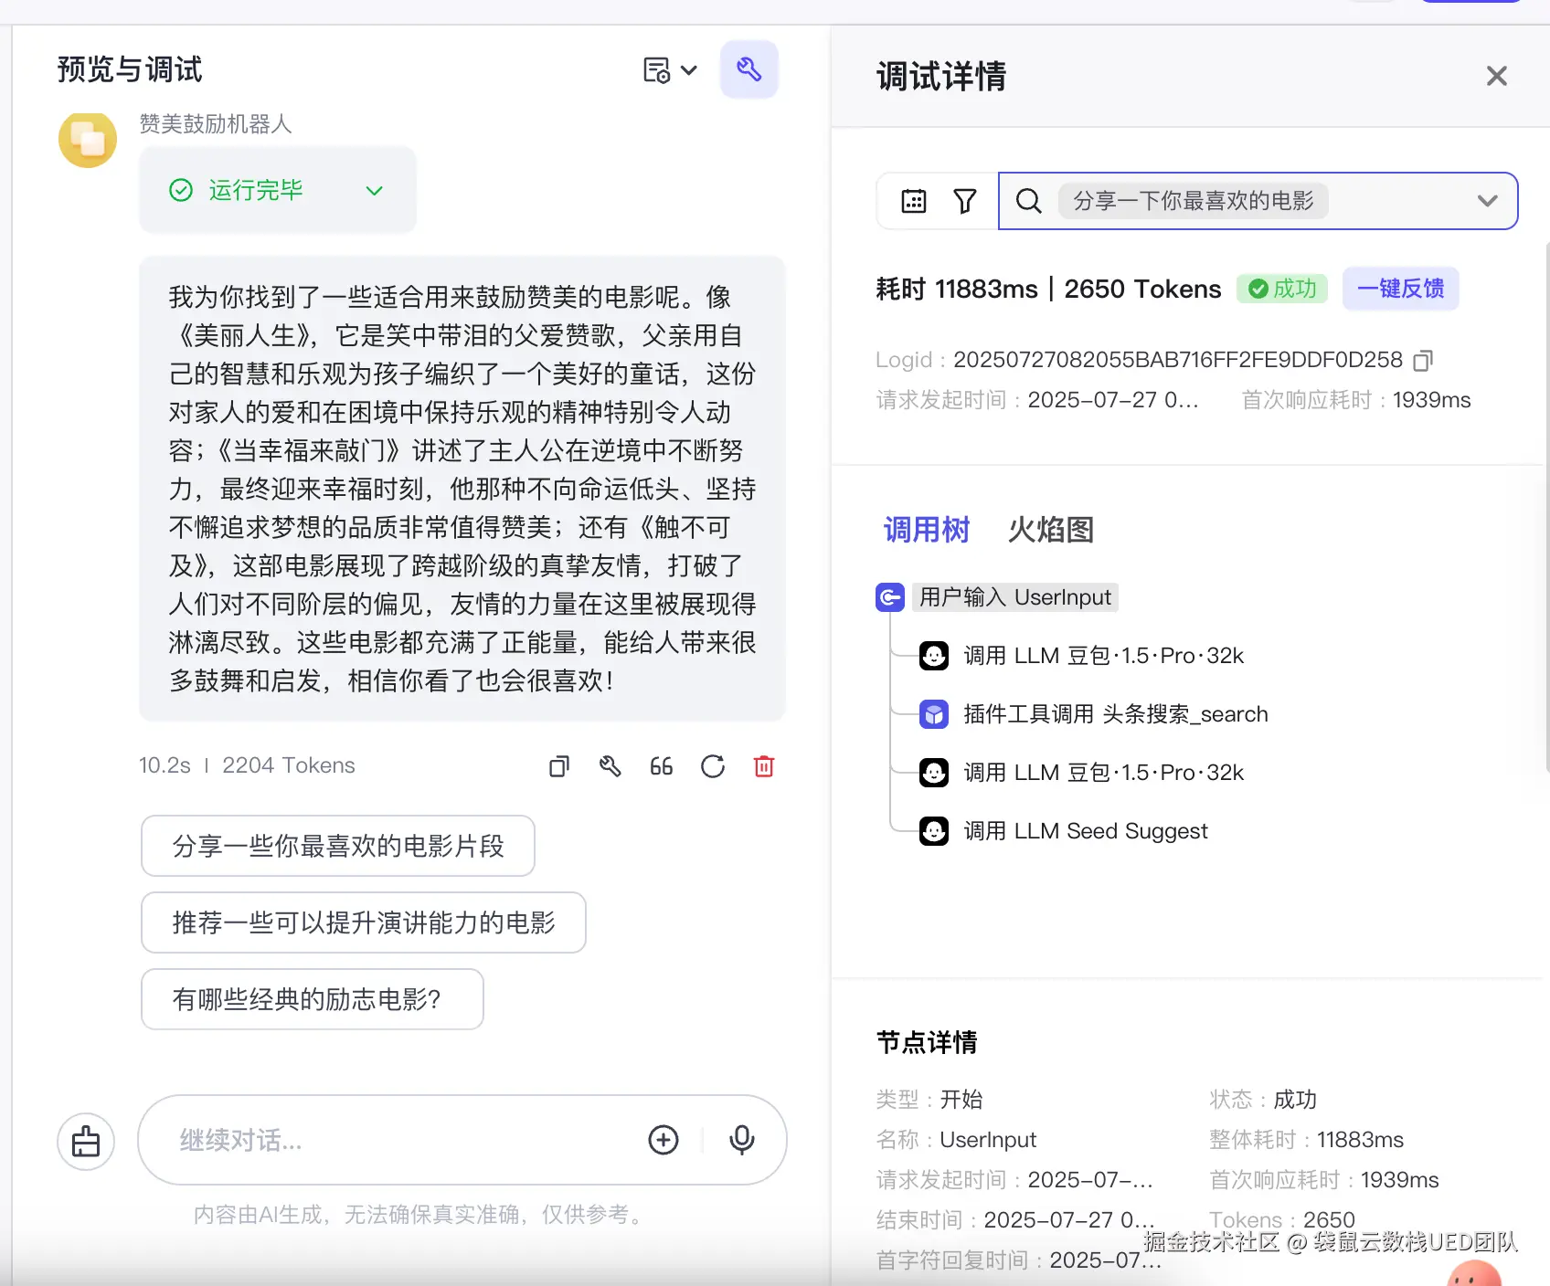Click the 类型:开始 field
Image resolution: width=1550 pixels, height=1286 pixels.
(x=929, y=1100)
